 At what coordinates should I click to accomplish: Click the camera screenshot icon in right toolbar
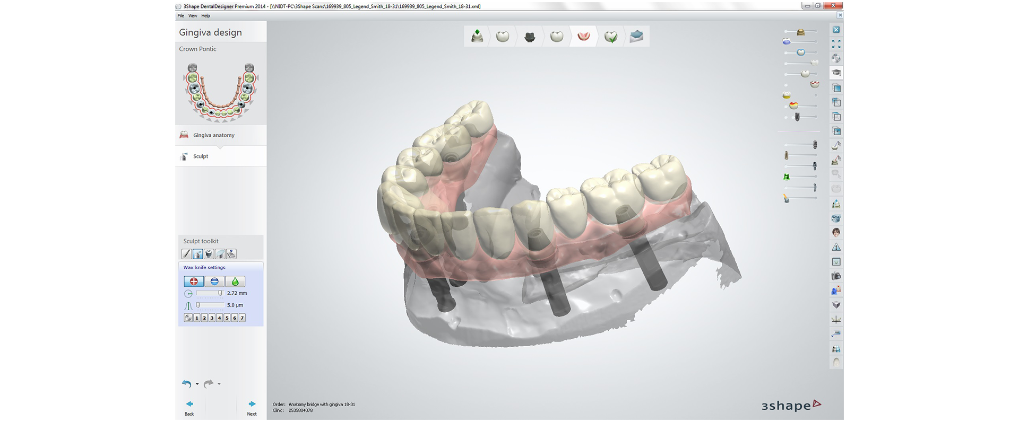(836, 276)
